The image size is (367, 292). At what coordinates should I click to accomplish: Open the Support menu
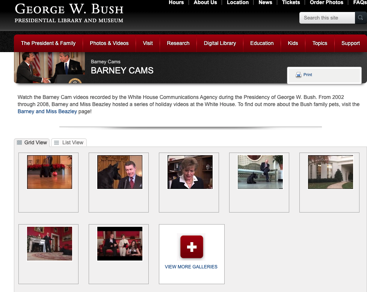(350, 43)
